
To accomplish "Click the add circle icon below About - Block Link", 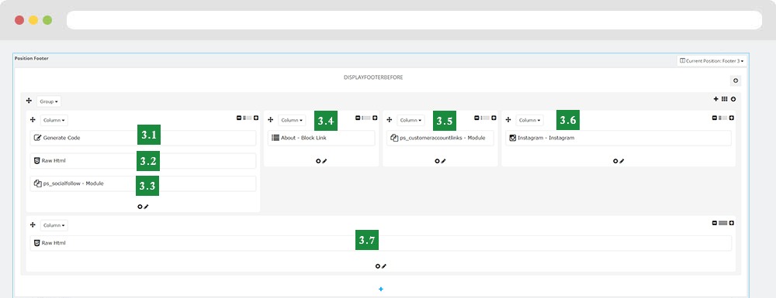I will pos(318,161).
